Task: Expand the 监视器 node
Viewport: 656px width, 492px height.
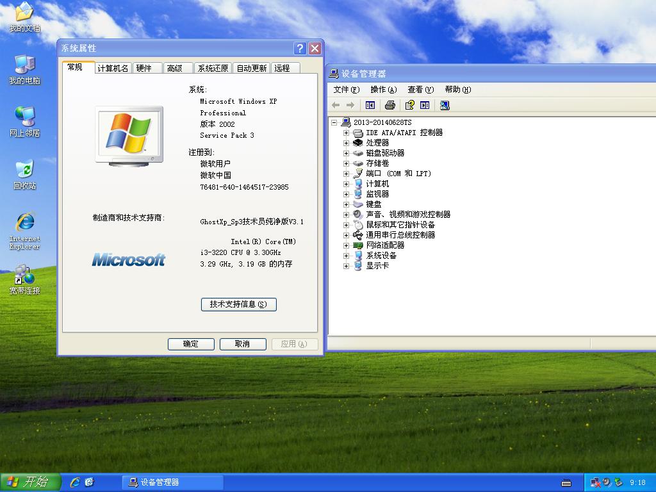Action: click(346, 194)
